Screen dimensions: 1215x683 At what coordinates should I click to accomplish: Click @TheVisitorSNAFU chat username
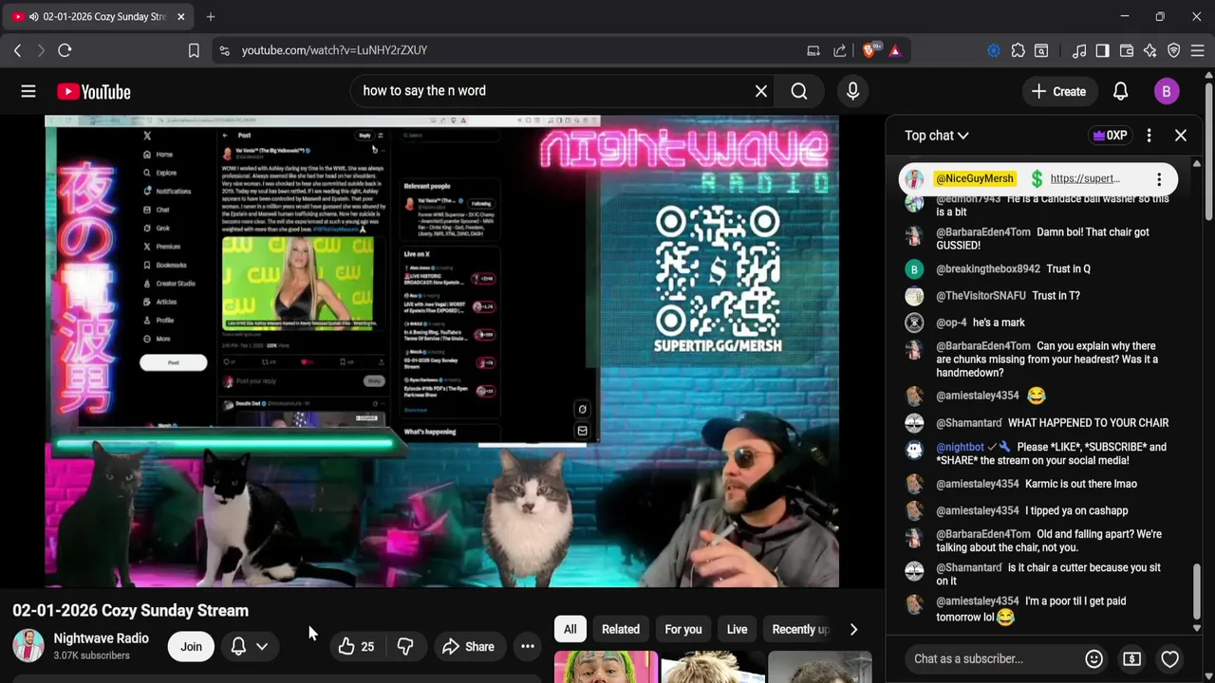980,295
